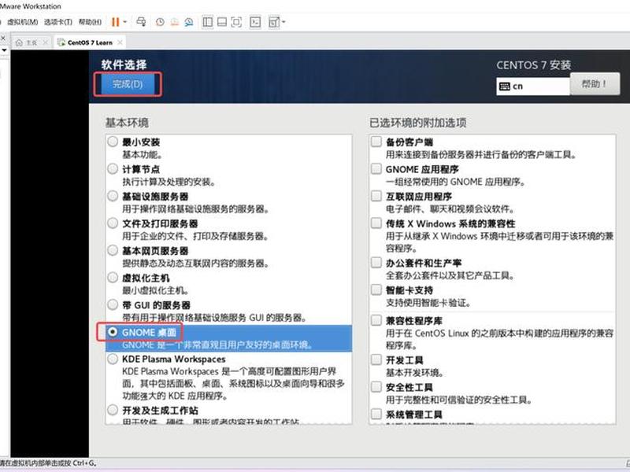Revert to snapshot with the orange icon
The image size is (630, 472).
tap(174, 22)
